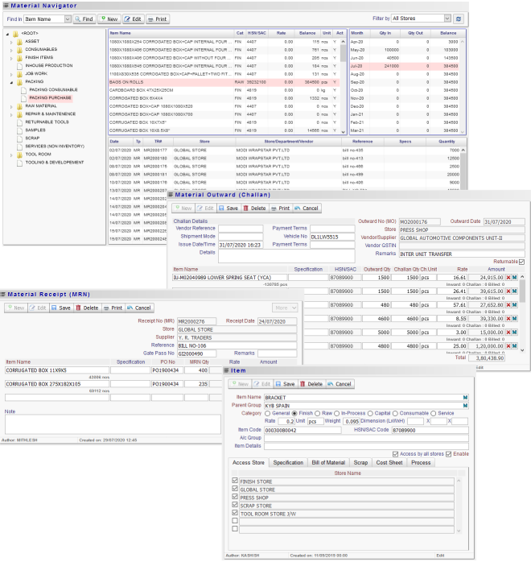Remove LOWER SPRING SEAT row with red X

(508, 278)
